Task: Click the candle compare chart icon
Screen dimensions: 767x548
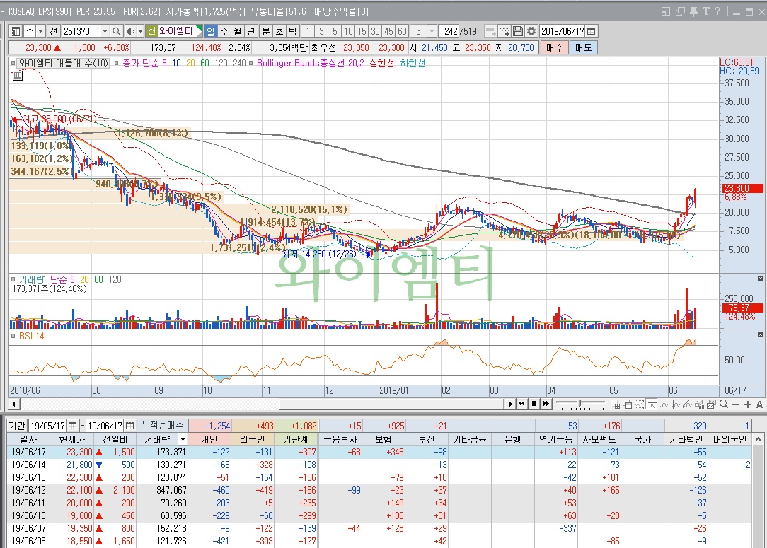Action: (490, 31)
